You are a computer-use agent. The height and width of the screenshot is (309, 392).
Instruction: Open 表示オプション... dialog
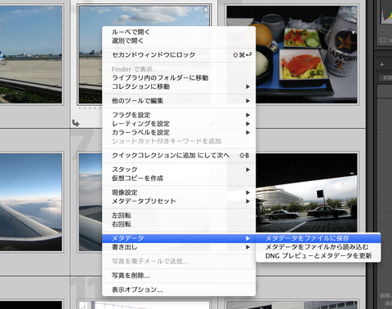click(179, 289)
